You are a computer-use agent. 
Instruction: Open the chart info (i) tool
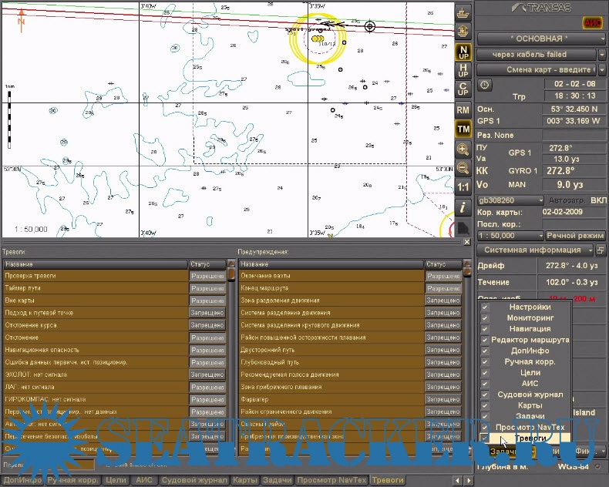pos(463,207)
